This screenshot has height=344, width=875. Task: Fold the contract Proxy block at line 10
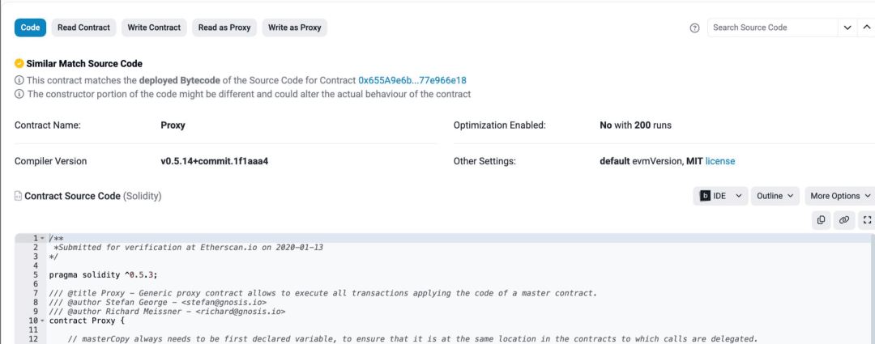tap(42, 321)
